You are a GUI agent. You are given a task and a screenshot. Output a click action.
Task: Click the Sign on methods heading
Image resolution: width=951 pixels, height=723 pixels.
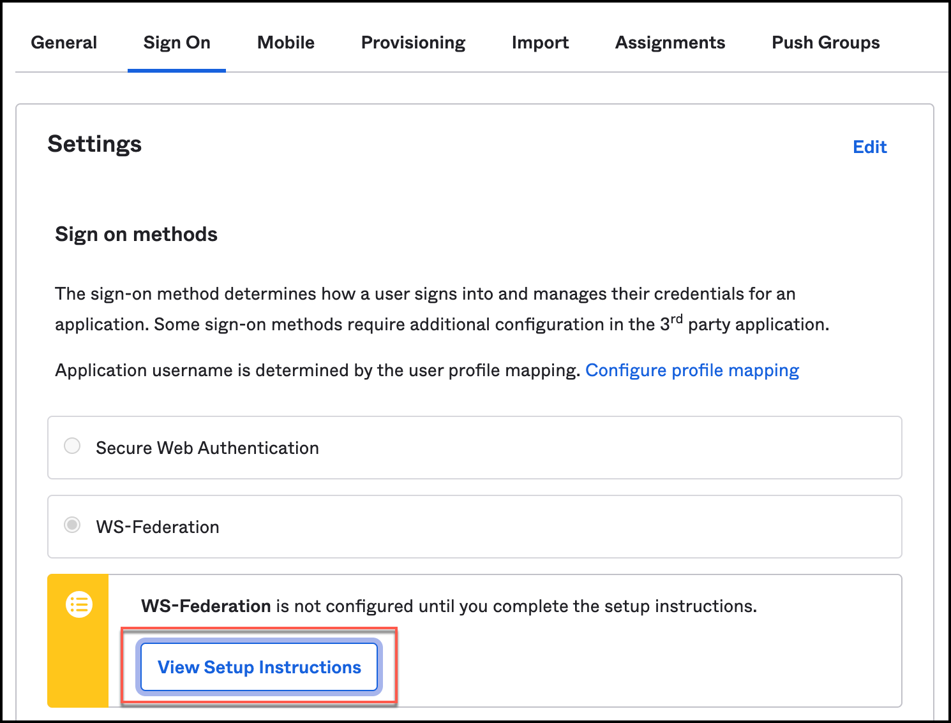point(136,235)
